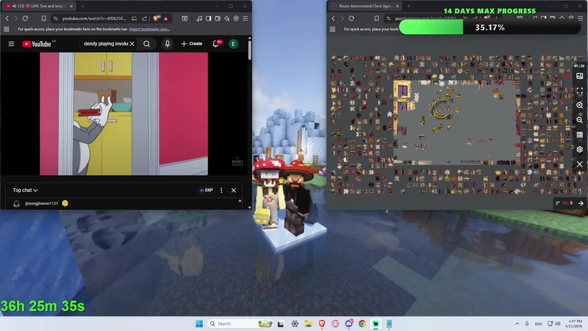588x331 pixels.
Task: Arrange puzzle pieces with the grid icon
Action: point(580,135)
